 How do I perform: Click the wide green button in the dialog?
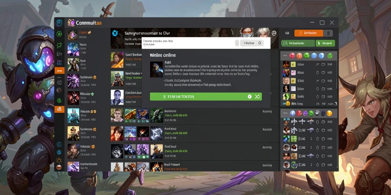(x=206, y=97)
